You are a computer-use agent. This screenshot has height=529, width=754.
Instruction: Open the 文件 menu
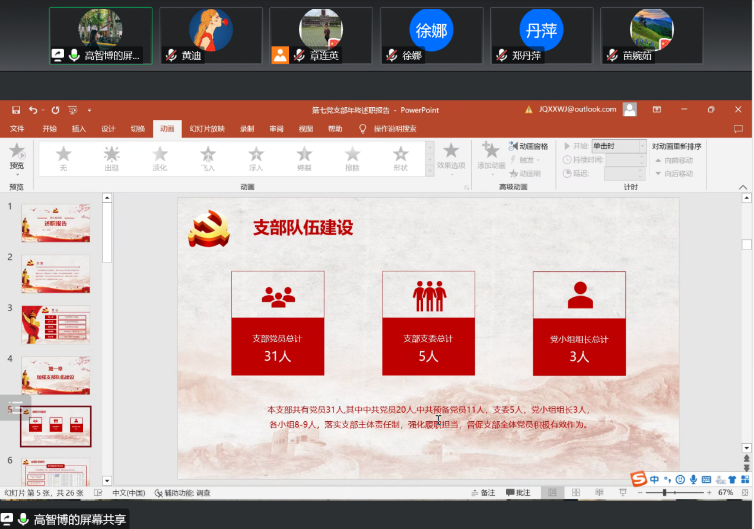click(x=17, y=129)
